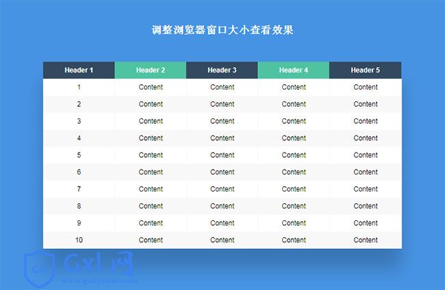Click row 10 Content under Header 5

tap(366, 240)
